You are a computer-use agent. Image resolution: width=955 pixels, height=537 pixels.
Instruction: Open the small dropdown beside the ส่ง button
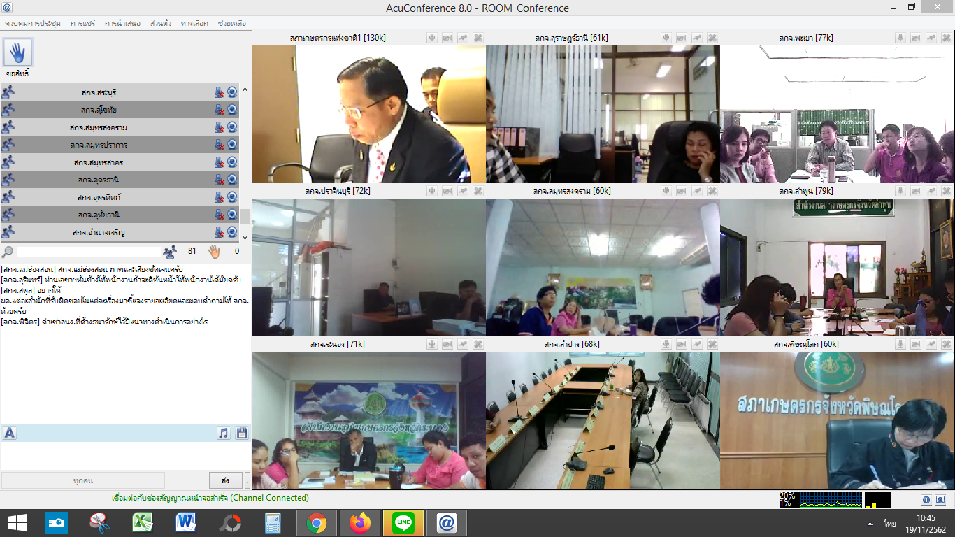pos(247,480)
